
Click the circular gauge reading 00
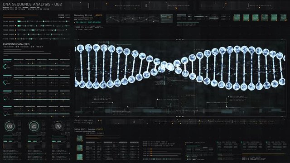(10, 126)
